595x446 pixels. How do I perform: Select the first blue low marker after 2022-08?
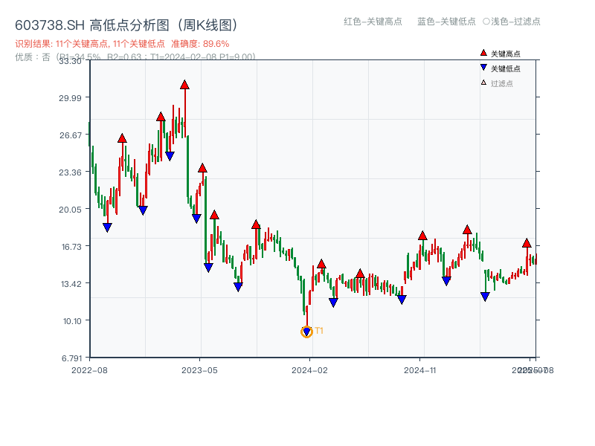pyautogui.click(x=107, y=227)
